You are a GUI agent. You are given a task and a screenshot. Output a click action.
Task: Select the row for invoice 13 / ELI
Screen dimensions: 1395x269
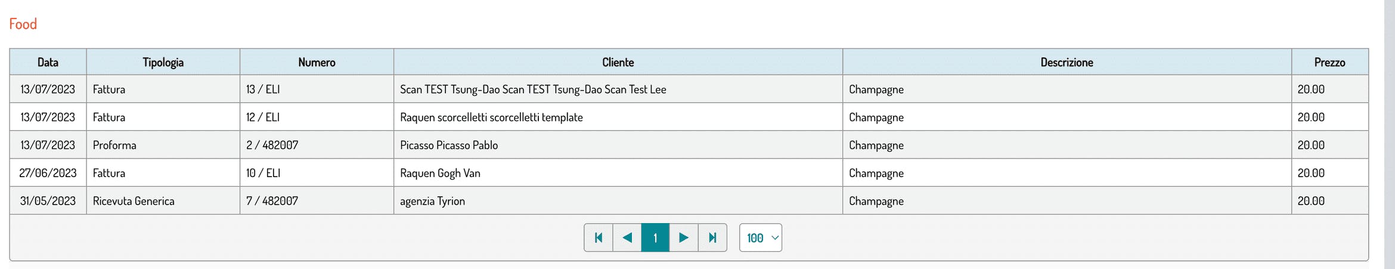[x=263, y=89]
